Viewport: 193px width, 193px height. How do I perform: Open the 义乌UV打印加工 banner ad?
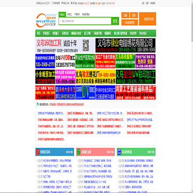pyautogui.click(x=65, y=61)
